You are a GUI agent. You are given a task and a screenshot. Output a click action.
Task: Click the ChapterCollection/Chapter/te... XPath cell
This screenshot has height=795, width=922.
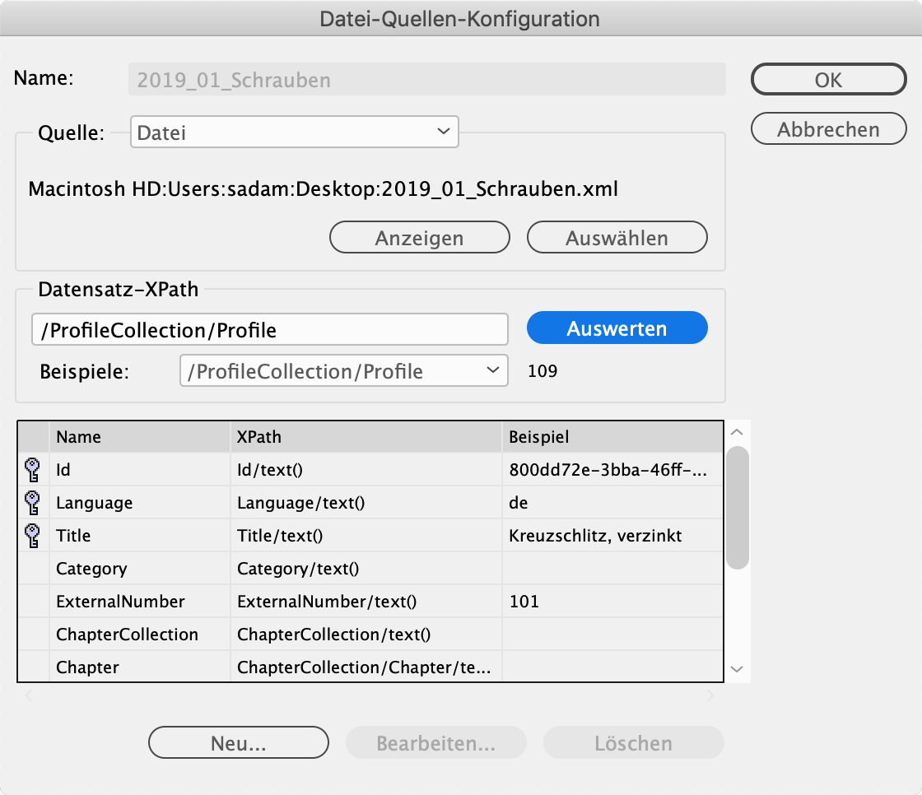pyautogui.click(x=366, y=667)
